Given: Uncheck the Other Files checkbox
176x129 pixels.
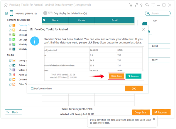Looking at the screenshot, I should point(10,84).
